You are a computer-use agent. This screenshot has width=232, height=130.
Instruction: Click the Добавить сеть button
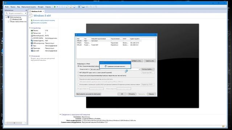(137, 61)
